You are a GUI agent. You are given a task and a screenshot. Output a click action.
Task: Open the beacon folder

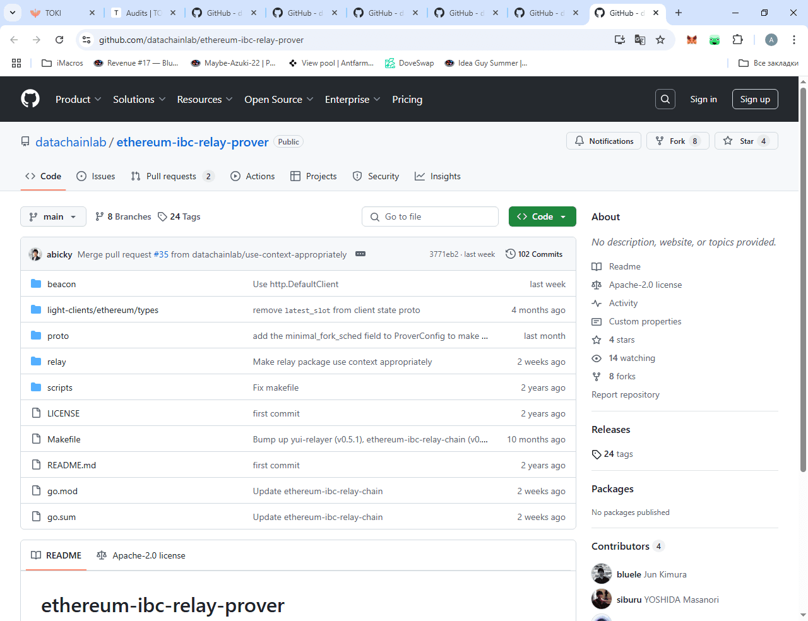pyautogui.click(x=61, y=284)
